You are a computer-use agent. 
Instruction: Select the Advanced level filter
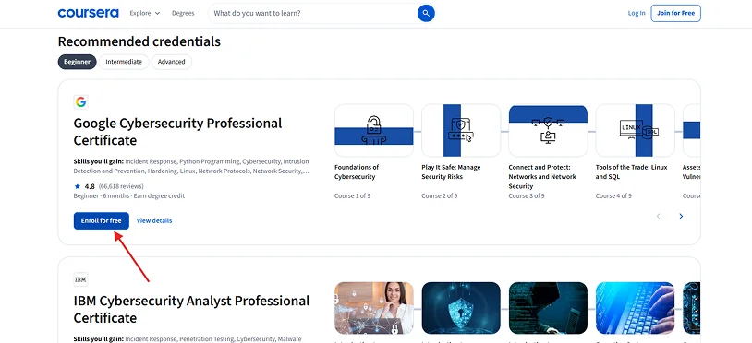[171, 62]
